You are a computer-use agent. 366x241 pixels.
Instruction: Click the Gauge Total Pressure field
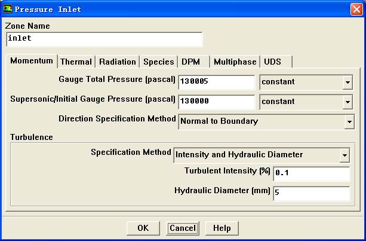[x=216, y=81]
